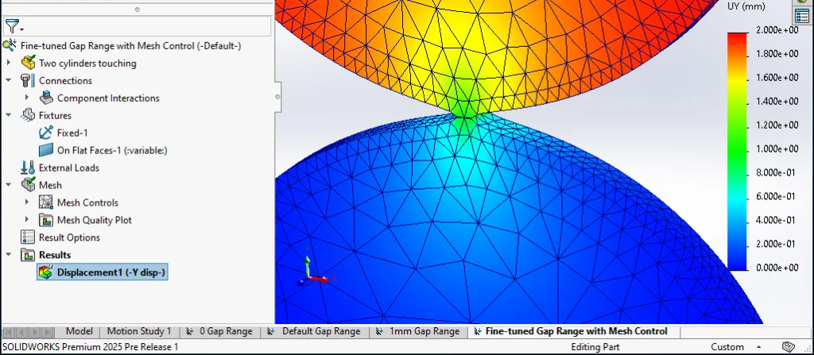Viewport: 814px width, 355px height.
Task: Open the filter dropdown arrow
Action: click(21, 29)
